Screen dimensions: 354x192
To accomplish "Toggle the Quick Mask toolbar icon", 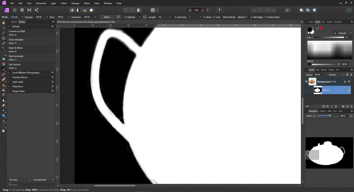I will (153, 10).
